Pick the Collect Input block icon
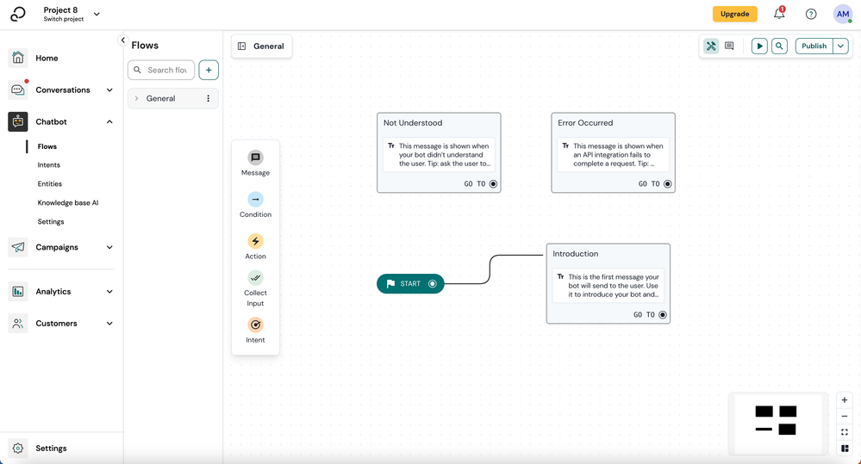The height and width of the screenshot is (464, 861). pos(255,278)
